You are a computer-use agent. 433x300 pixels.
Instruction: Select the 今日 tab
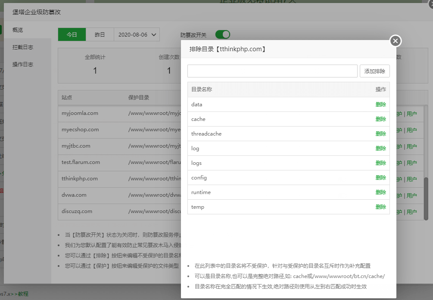coord(72,34)
